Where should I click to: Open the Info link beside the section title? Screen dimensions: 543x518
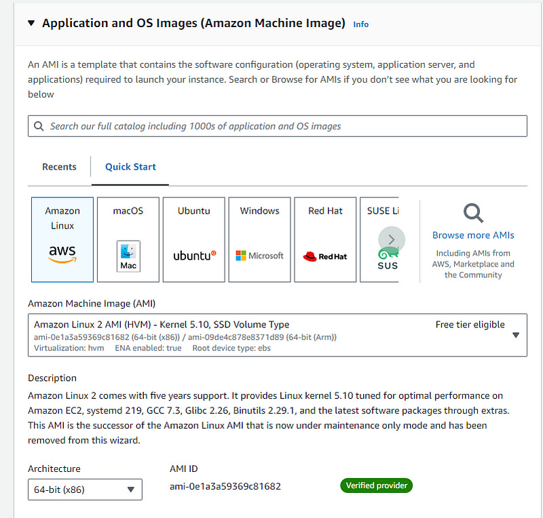360,24
